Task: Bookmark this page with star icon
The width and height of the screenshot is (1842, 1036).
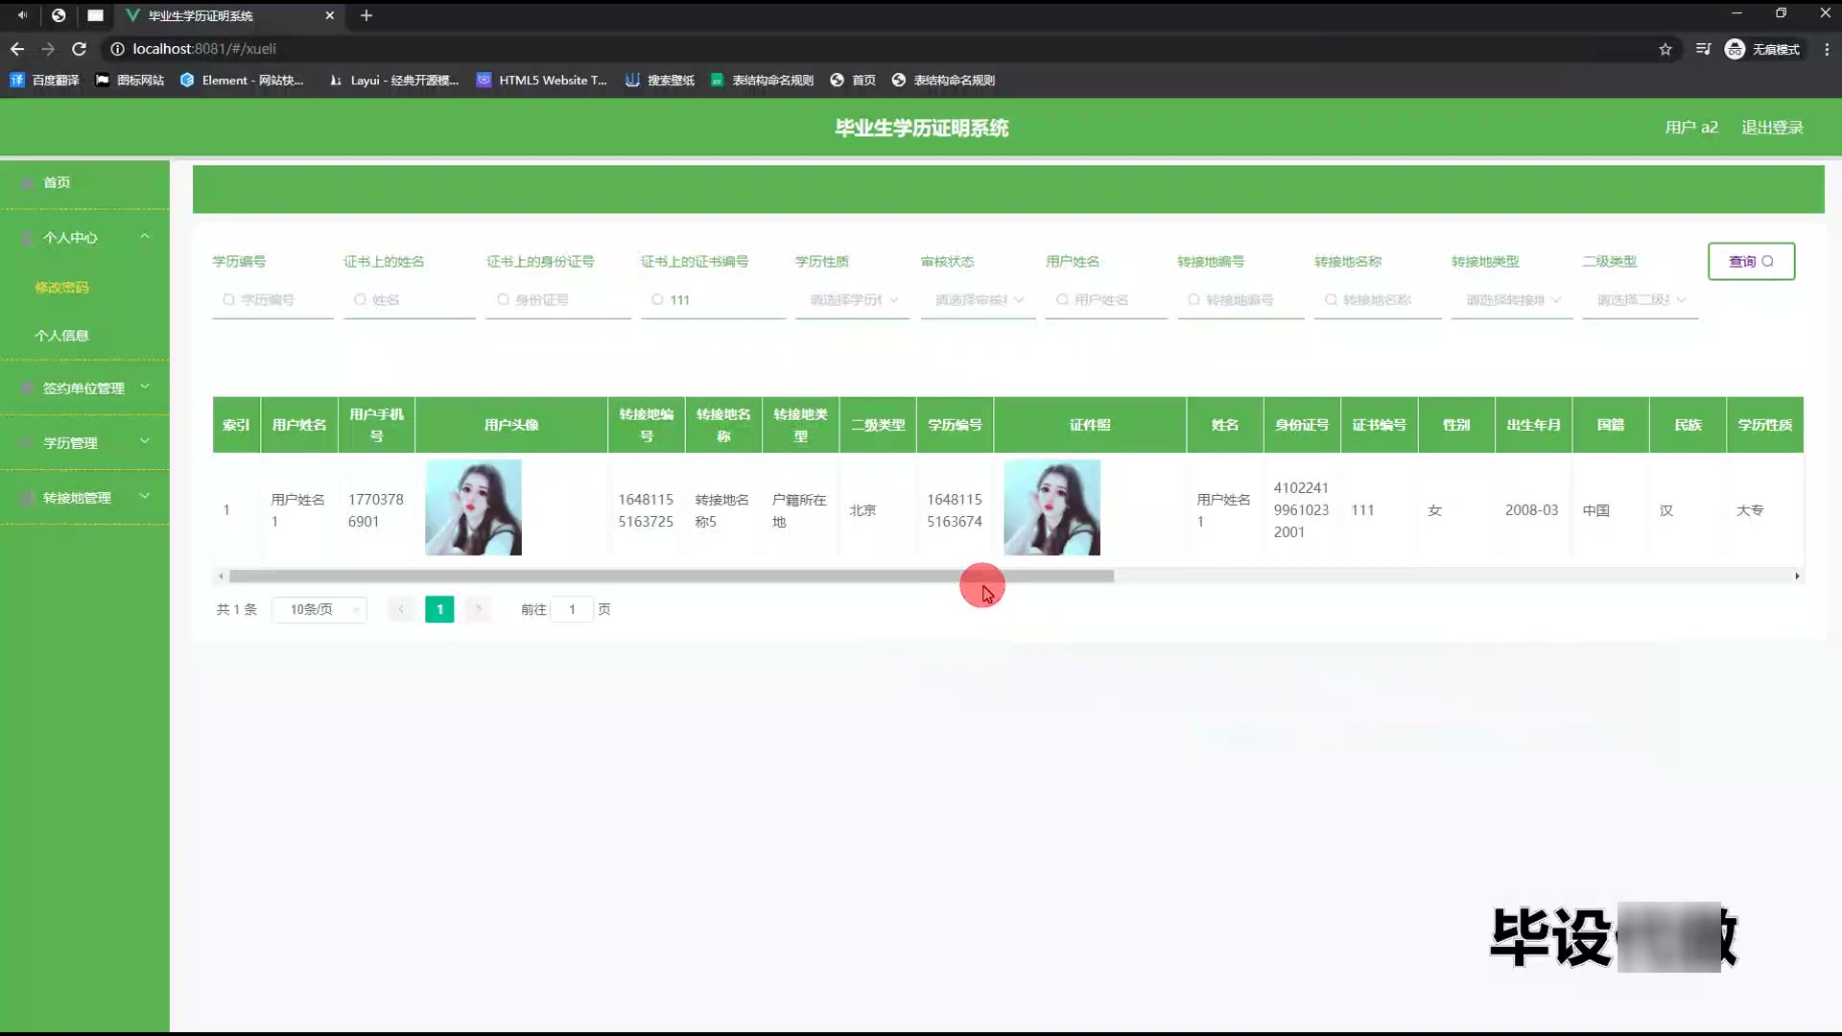Action: 1665,49
